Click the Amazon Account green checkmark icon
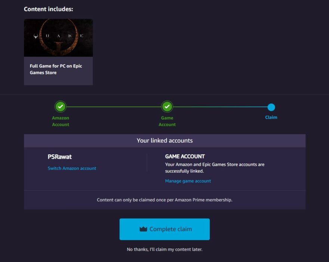329x262 pixels. tap(60, 107)
